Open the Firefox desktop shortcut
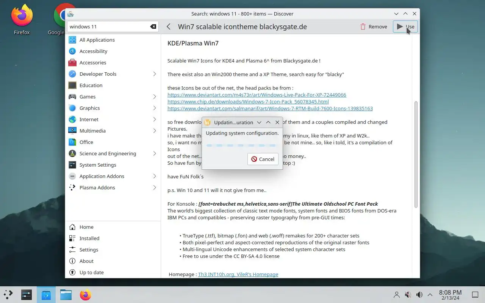The image size is (485, 303). click(x=22, y=19)
